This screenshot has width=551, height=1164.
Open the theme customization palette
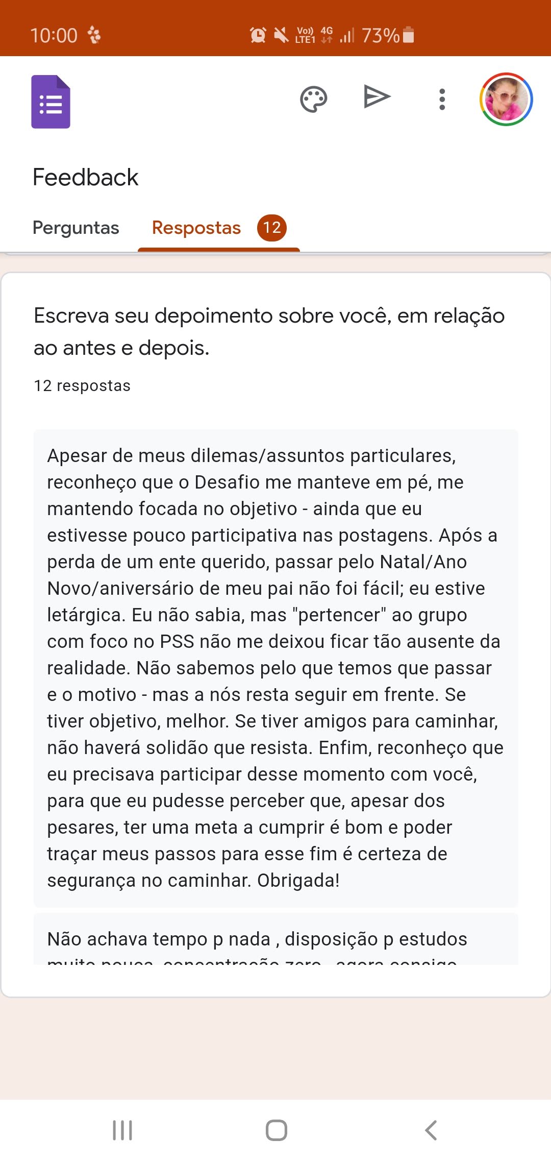(313, 99)
